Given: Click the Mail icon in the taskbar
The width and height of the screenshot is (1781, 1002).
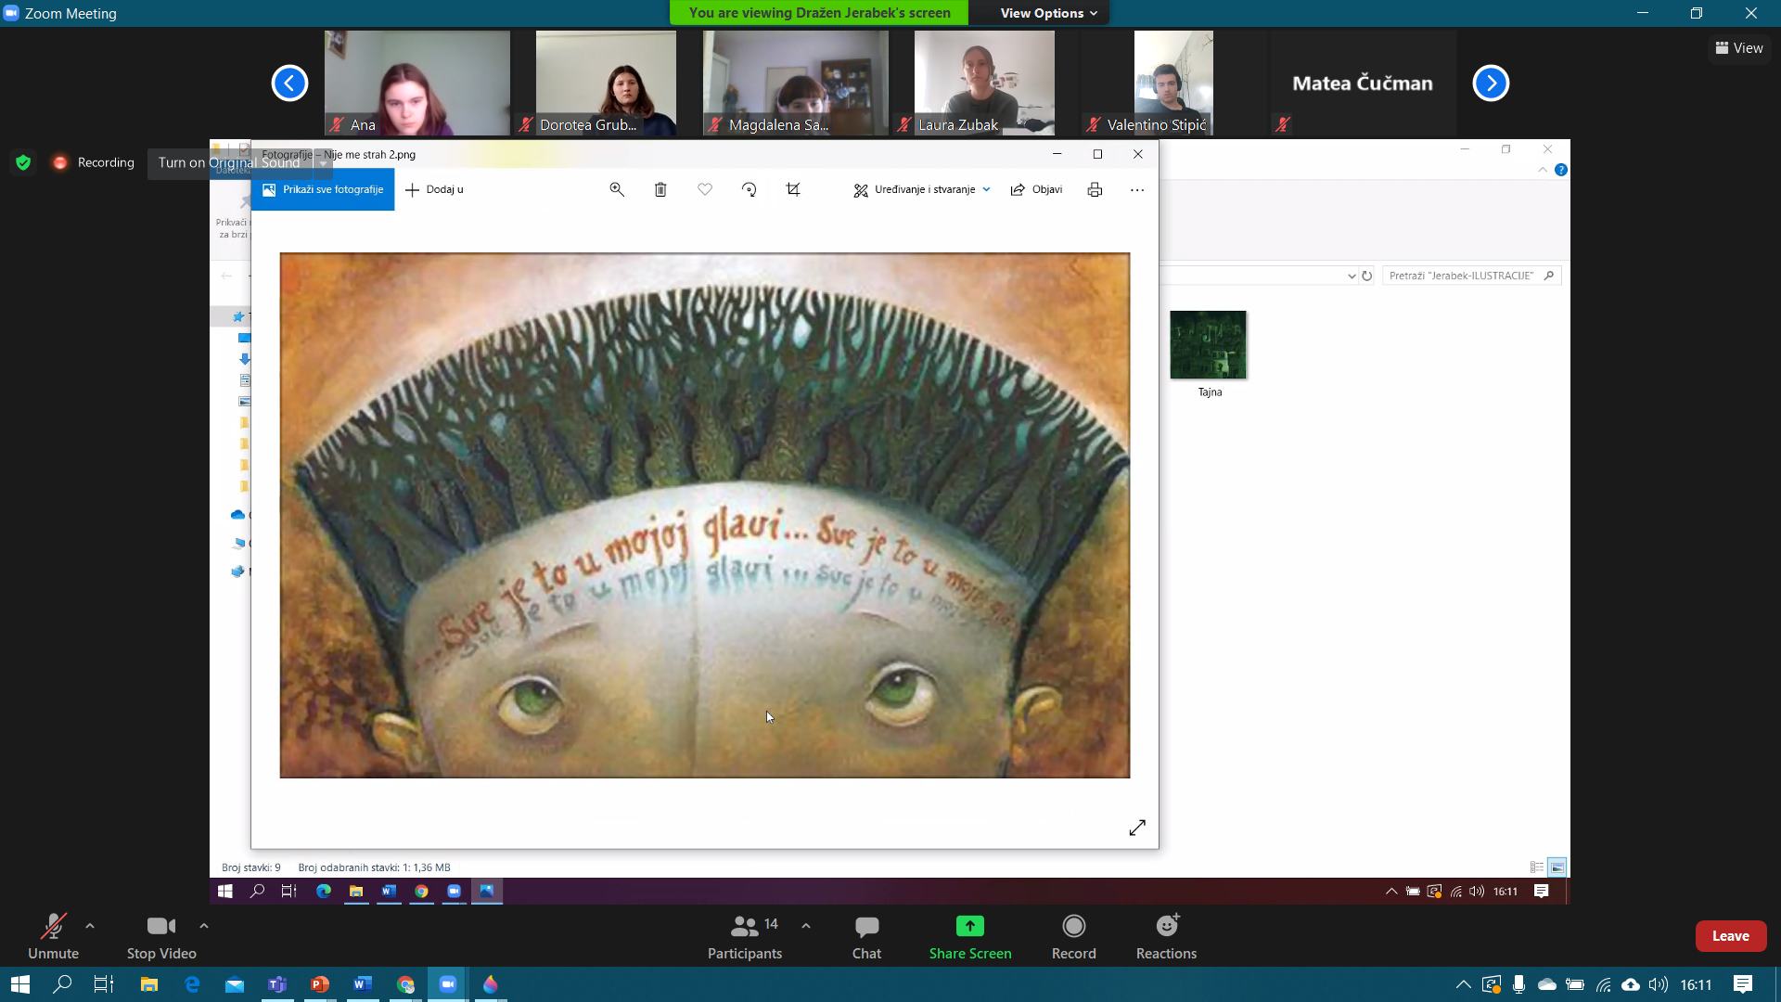Looking at the screenshot, I should pos(235,984).
